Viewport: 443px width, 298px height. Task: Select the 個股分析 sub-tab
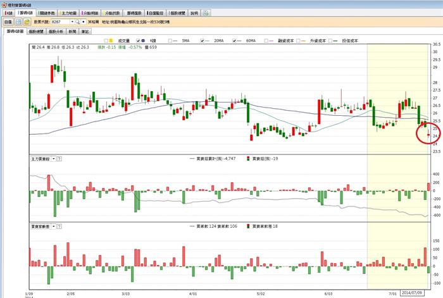click(x=56, y=32)
